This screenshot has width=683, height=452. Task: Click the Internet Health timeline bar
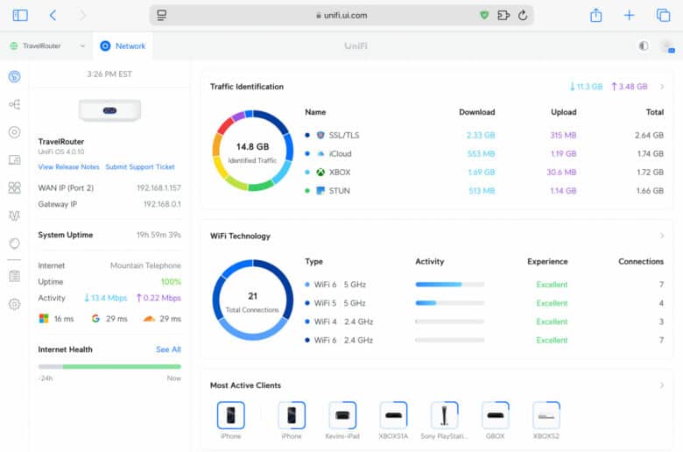point(109,366)
